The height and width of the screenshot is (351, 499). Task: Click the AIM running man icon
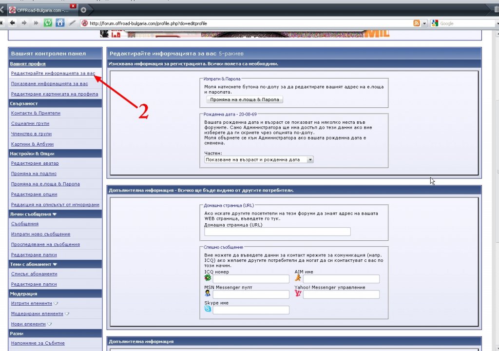[x=298, y=278]
